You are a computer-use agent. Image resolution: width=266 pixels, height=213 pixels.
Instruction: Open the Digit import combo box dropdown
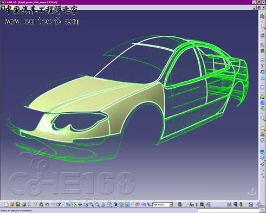171,204
